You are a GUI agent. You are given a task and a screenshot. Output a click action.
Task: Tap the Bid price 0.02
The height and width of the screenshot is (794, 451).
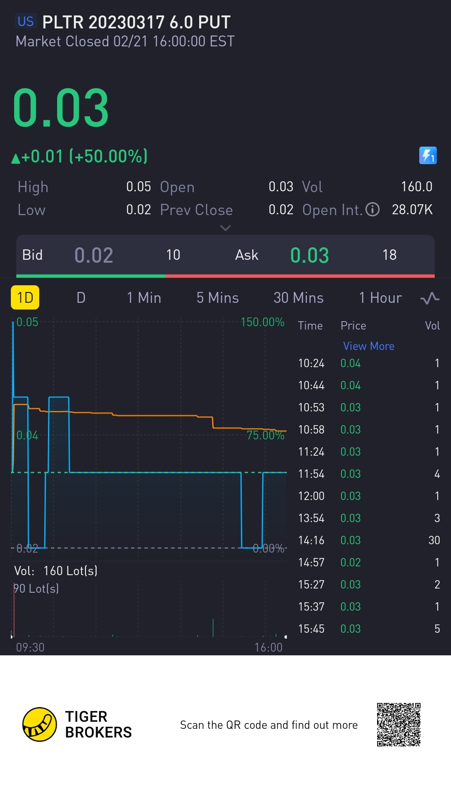pyautogui.click(x=94, y=255)
